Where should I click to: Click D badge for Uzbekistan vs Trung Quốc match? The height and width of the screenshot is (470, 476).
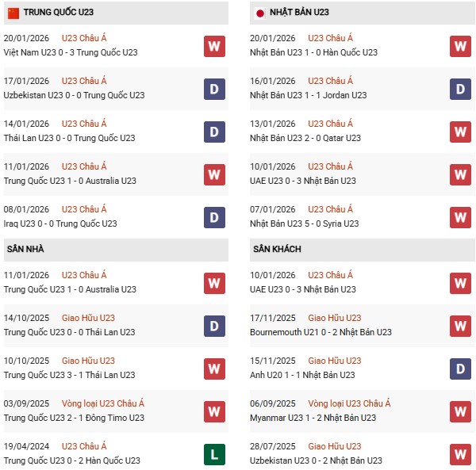(213, 89)
